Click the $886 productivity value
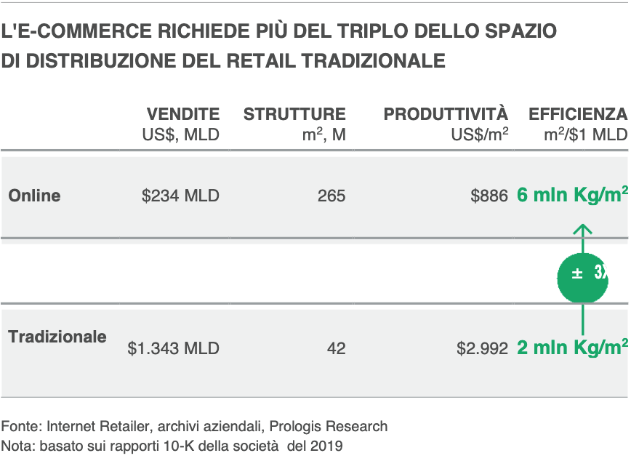The image size is (631, 461). point(489,196)
